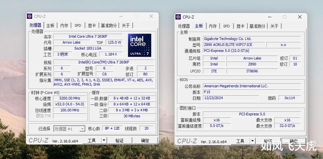323x159 pixels.
Task: Click the multiplier value x52.0 (4.0 - 54.0)
Action: click(x=70, y=104)
